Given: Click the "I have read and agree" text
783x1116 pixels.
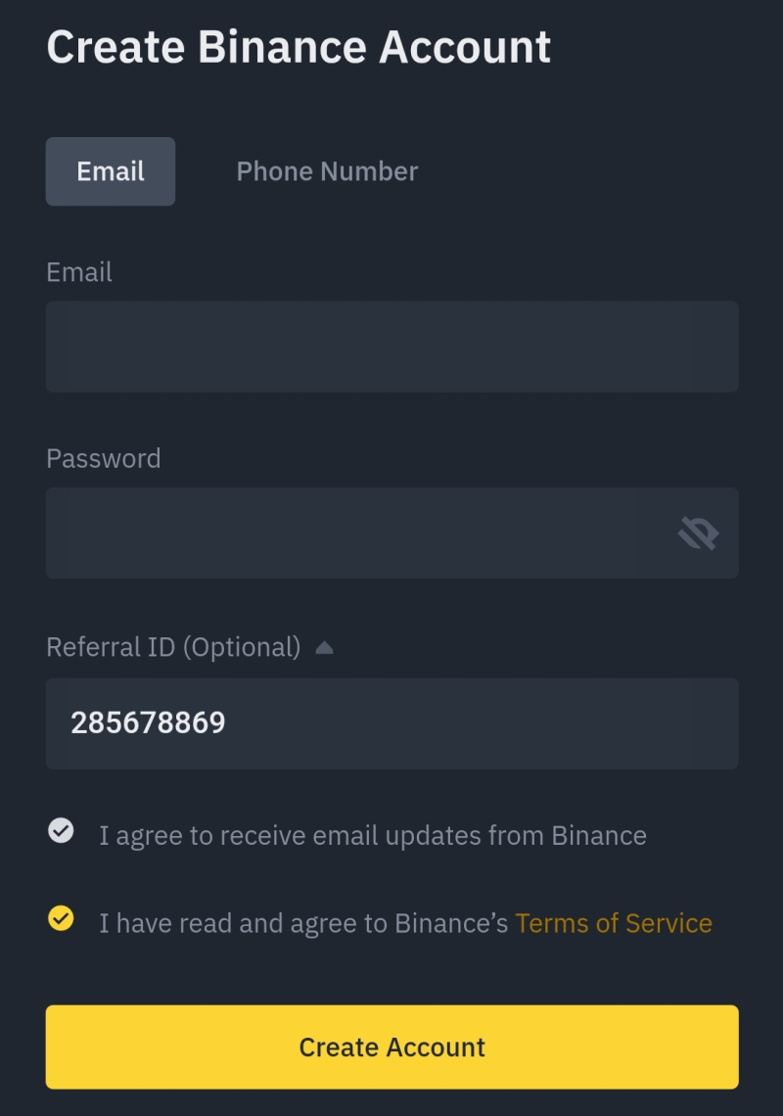Looking at the screenshot, I should [x=245, y=923].
